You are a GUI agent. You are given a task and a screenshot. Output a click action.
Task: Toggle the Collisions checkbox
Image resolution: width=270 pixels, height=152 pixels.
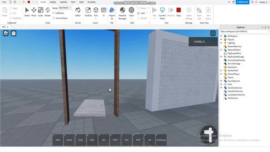click(54, 13)
